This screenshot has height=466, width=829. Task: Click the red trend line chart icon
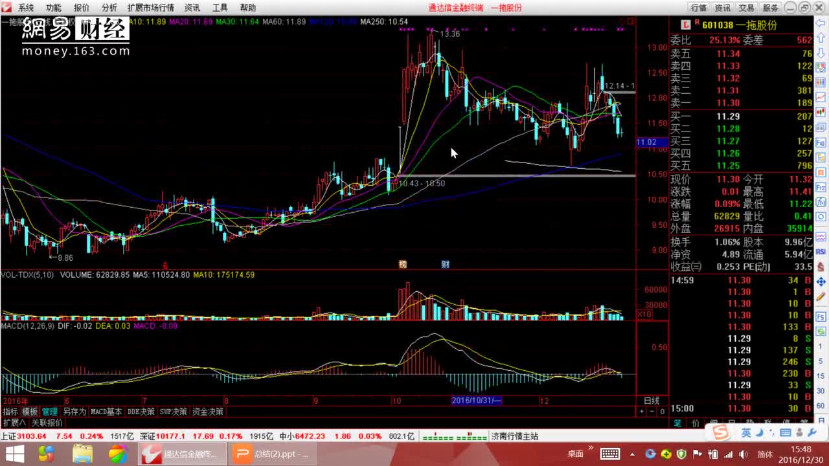tap(821, 97)
